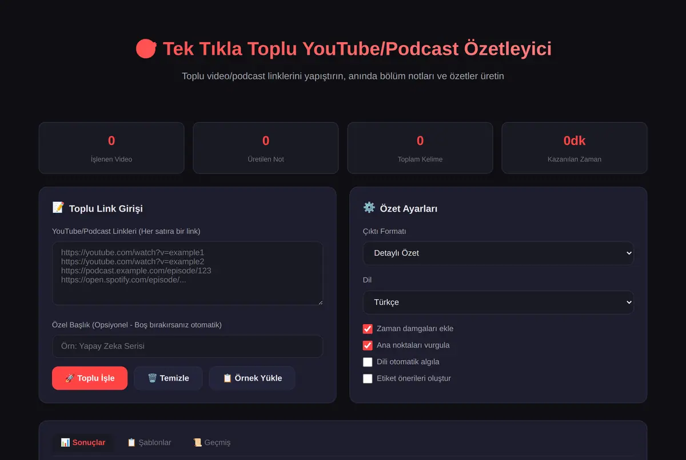
Task: Click the Üretilen Not stat card
Action: 266,148
